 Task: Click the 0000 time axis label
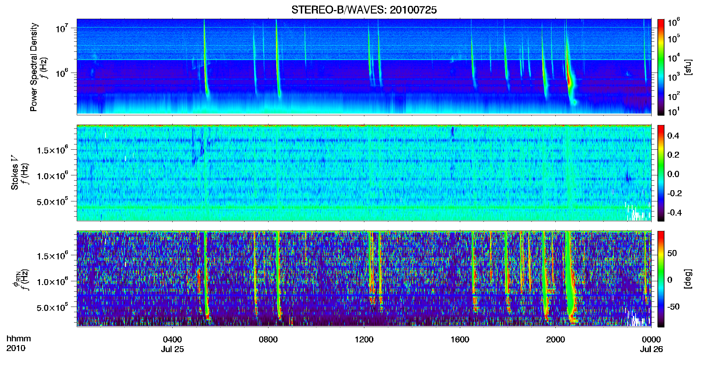(x=651, y=339)
